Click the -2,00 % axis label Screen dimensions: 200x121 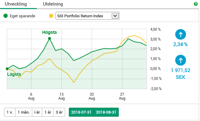(156, 89)
